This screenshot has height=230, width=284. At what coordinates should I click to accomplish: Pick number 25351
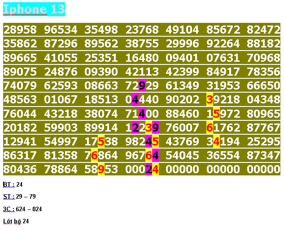point(101,58)
